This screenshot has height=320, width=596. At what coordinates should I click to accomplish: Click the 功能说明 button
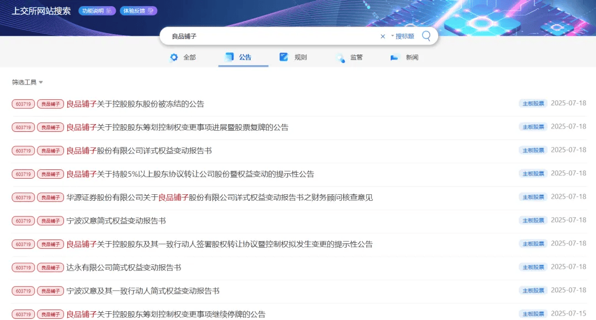tap(97, 11)
